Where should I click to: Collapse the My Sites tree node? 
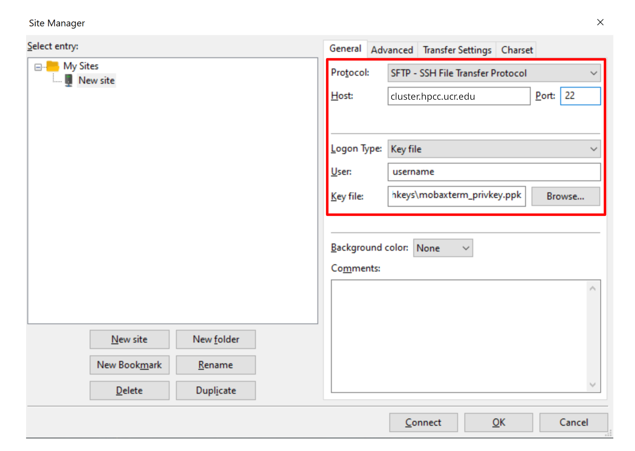coord(38,67)
